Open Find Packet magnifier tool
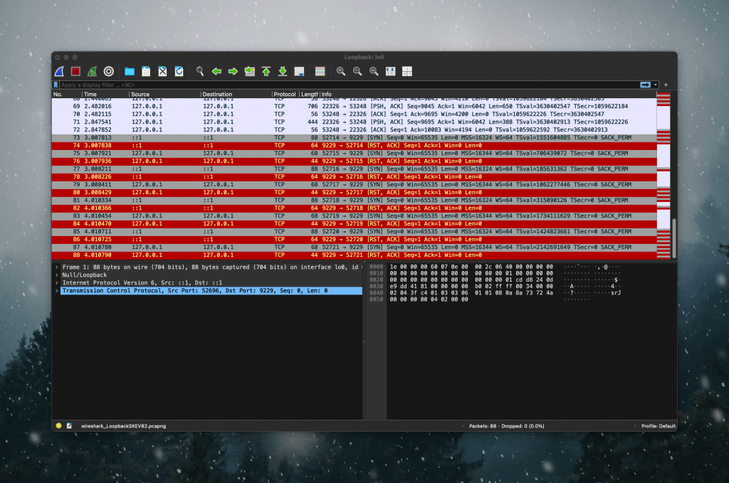Screen dimensions: 729x483 tap(200, 71)
